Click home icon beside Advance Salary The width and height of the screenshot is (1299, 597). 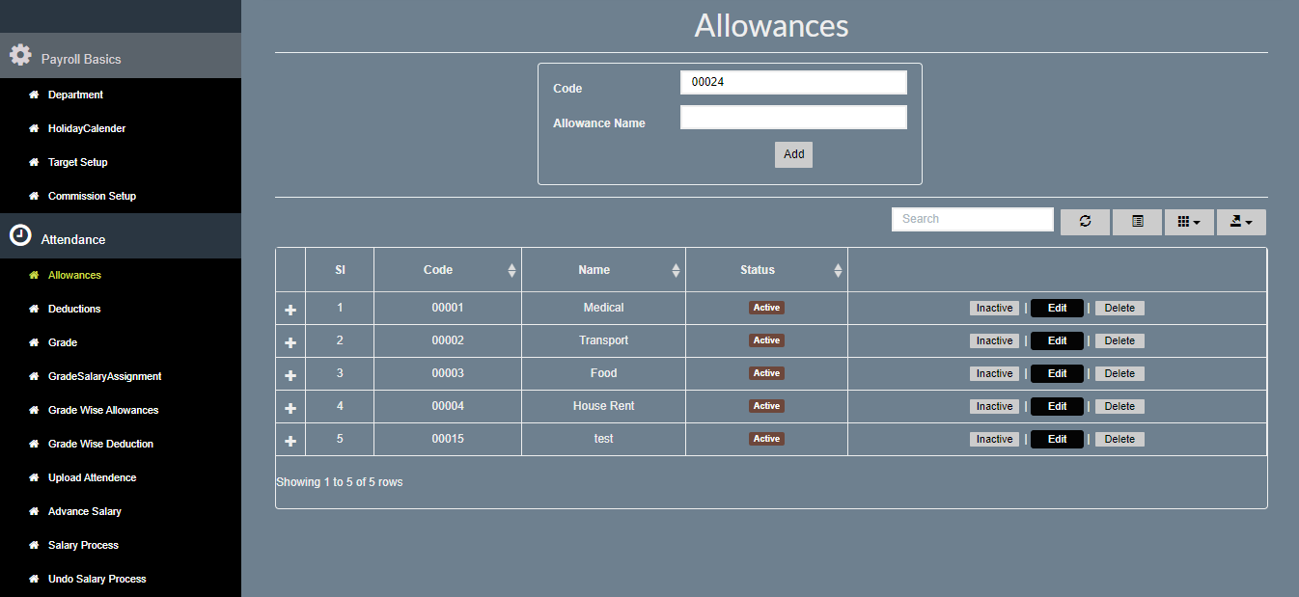(x=34, y=511)
